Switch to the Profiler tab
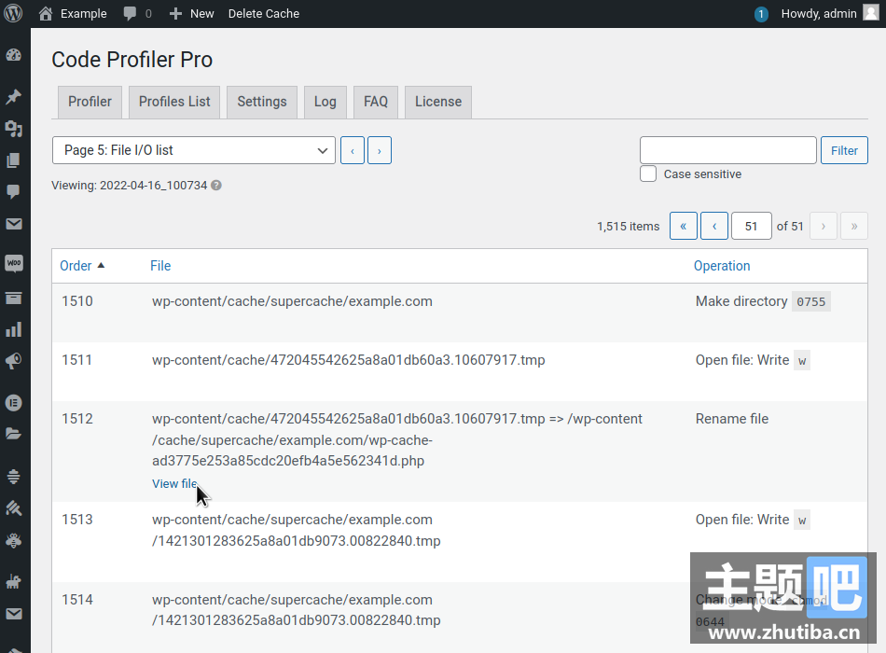Viewport: 886px width, 653px height. pos(90,102)
